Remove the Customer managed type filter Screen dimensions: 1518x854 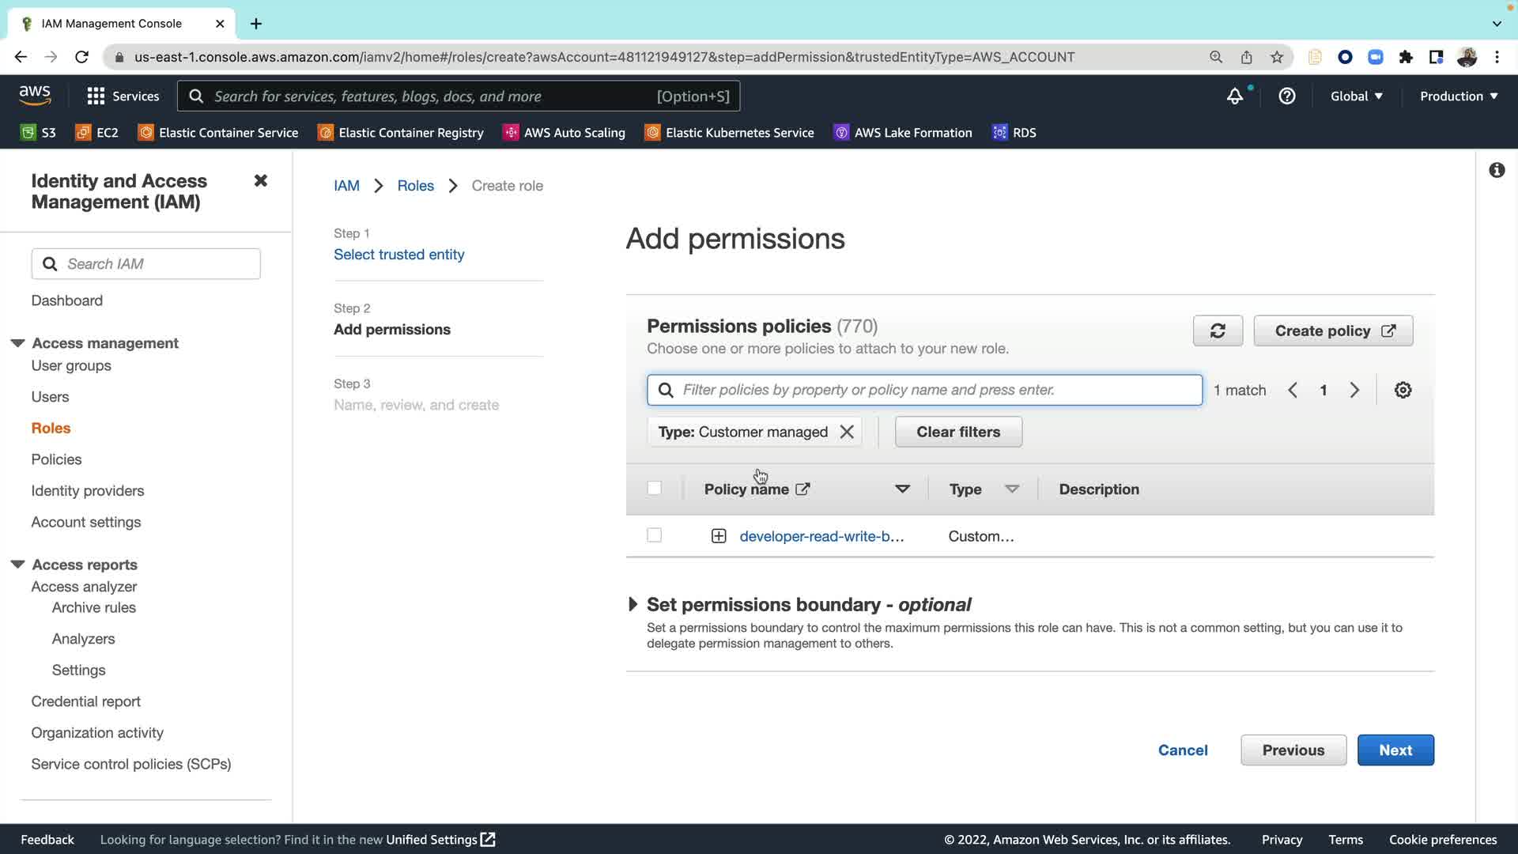[x=847, y=432]
